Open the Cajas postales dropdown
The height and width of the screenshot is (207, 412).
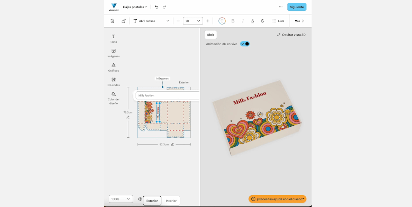pos(135,7)
